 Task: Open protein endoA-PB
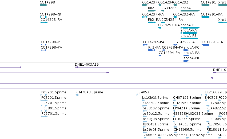(191, 58)
